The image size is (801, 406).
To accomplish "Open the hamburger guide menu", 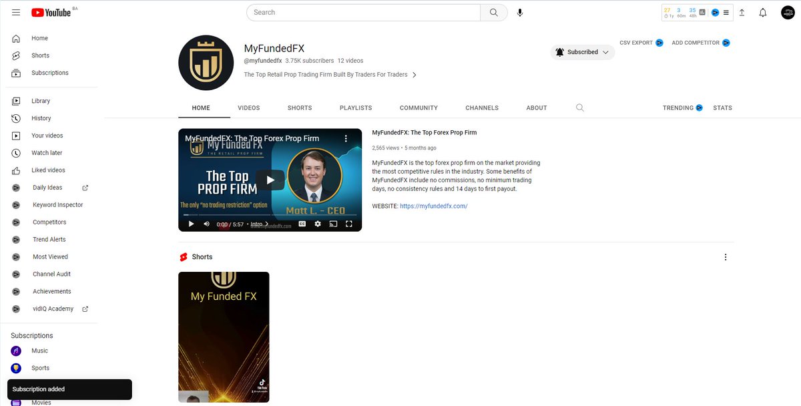I will [16, 13].
